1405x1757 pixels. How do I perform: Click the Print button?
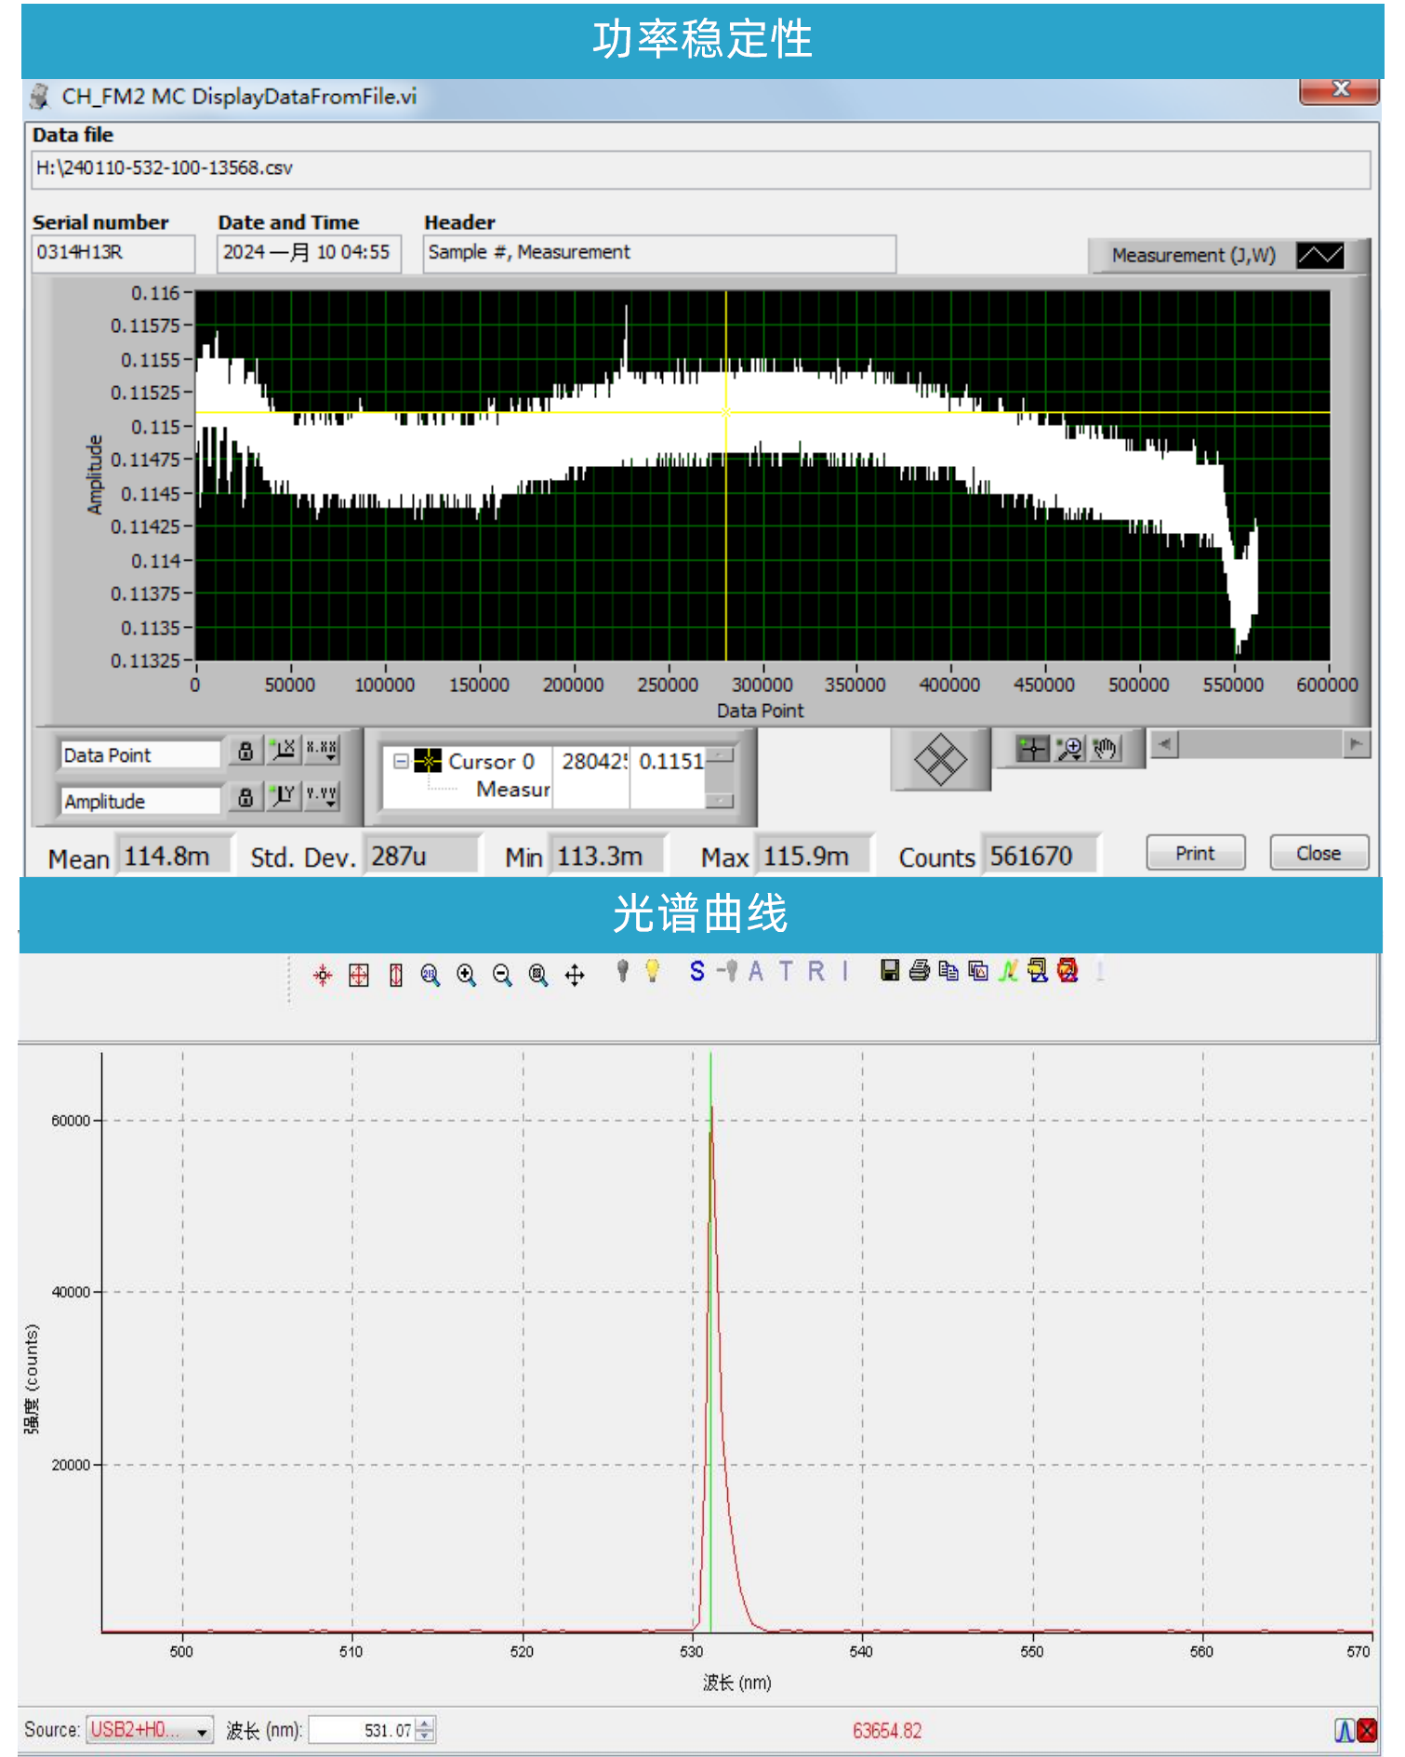tap(1195, 853)
